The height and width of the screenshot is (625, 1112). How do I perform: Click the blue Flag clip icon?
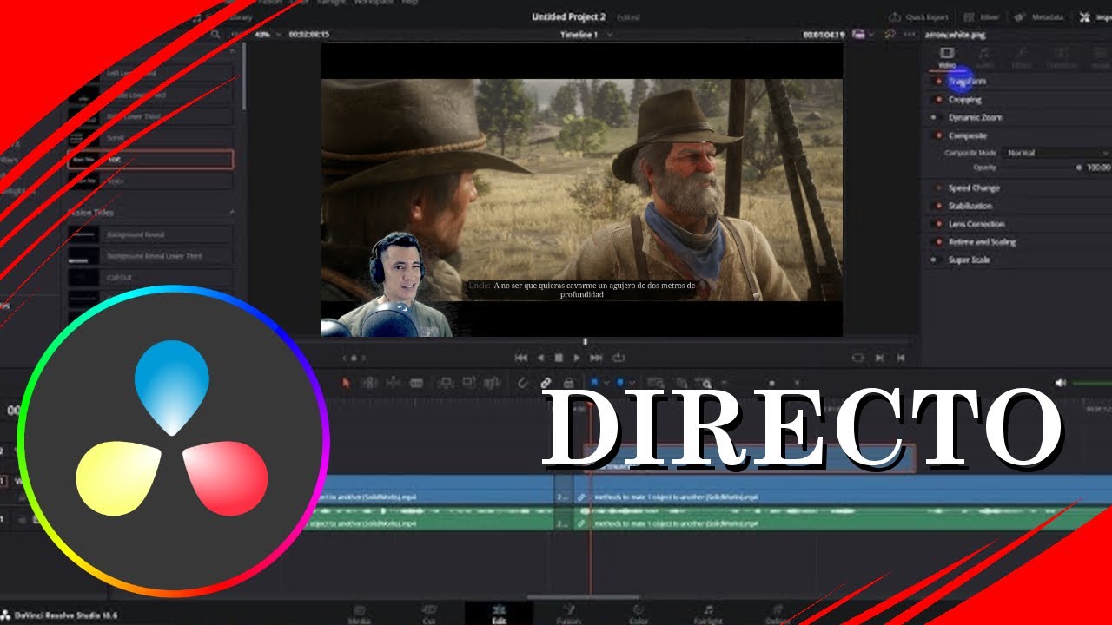(x=595, y=383)
